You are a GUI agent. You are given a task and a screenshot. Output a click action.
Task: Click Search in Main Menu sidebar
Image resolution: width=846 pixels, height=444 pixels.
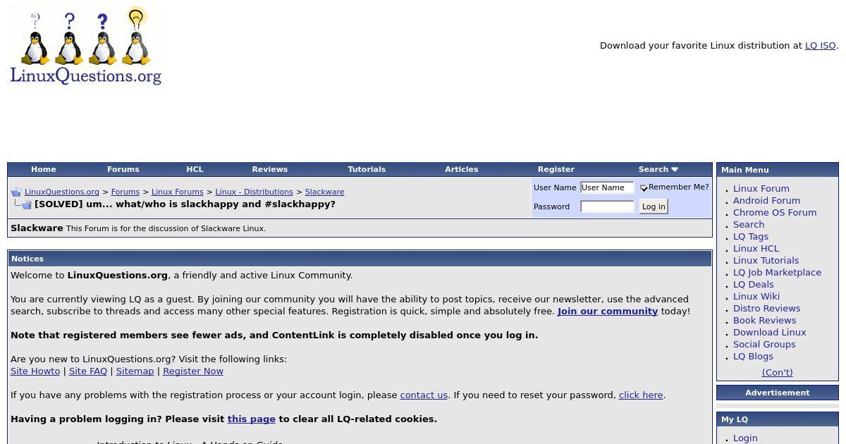[x=749, y=225]
